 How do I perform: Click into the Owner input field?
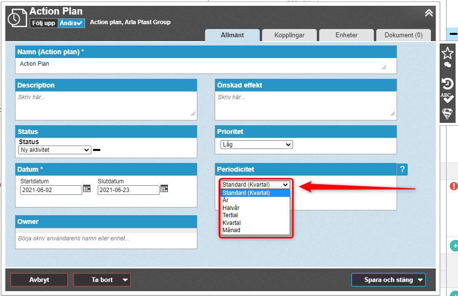[x=106, y=238]
